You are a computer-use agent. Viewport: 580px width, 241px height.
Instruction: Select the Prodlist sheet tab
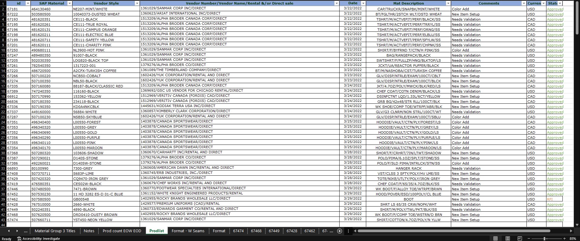coord(157,231)
